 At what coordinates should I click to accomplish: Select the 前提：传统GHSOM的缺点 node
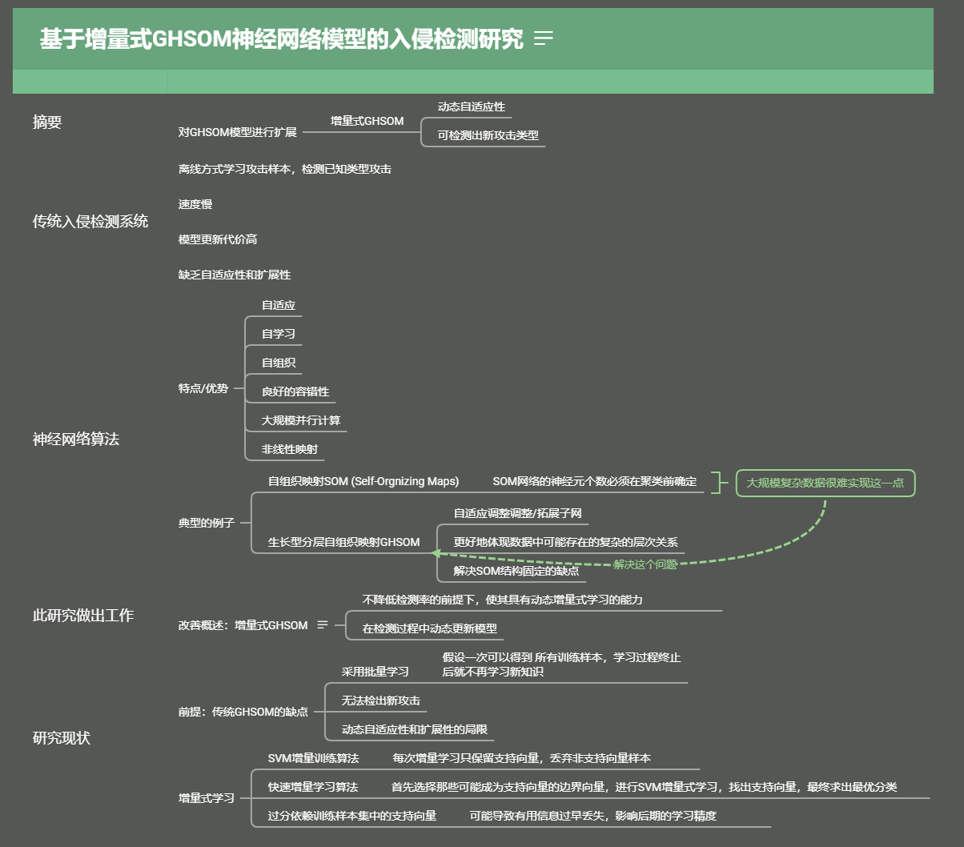(x=243, y=712)
